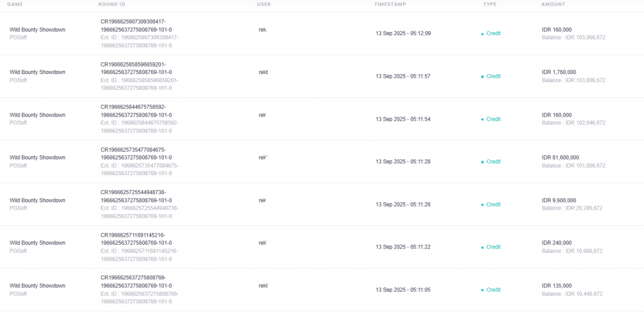Viewport: 644px width, 312px height.
Task: Click the Credit status dot at 05:11:05
Action: click(x=482, y=290)
